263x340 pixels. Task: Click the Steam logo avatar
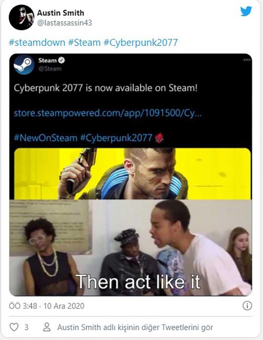[24, 64]
